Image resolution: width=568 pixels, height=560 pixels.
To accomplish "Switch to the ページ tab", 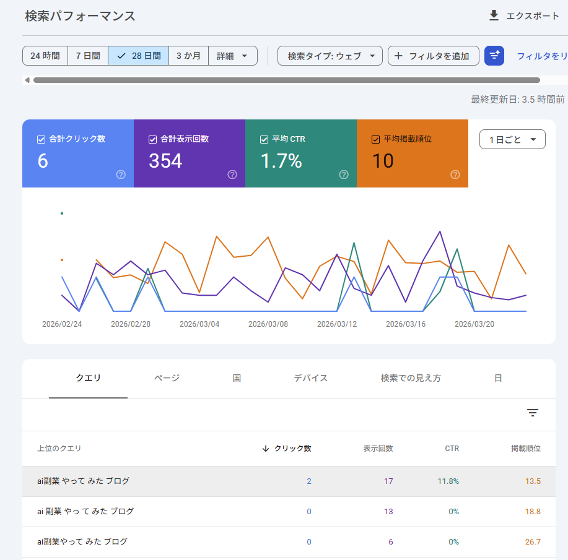I will [166, 378].
